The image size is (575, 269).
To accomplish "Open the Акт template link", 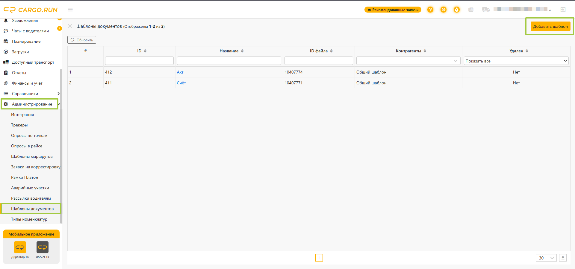I will pos(180,72).
